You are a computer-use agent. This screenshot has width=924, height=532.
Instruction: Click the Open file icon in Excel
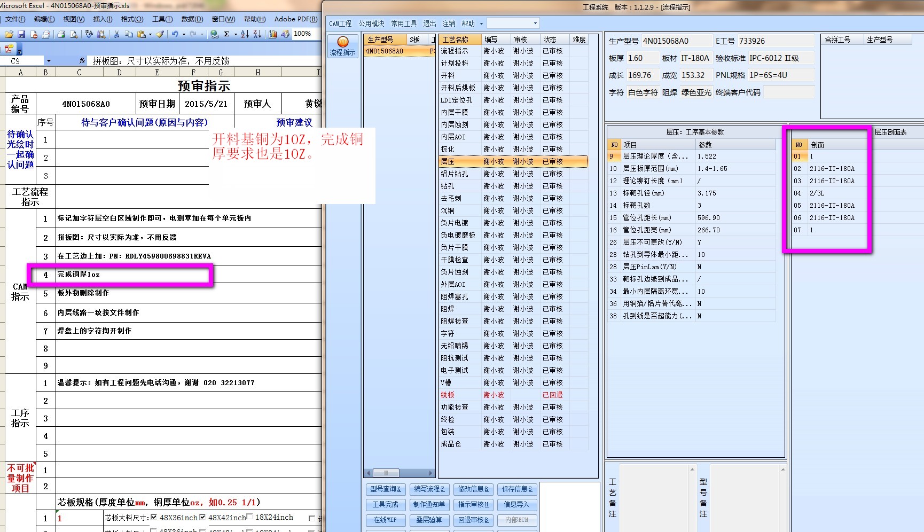(x=9, y=34)
